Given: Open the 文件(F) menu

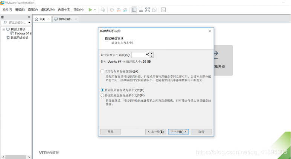Looking at the screenshot, I should click(x=7, y=10).
